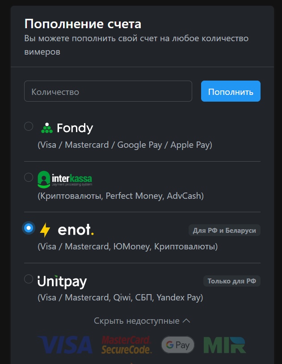Click the Fondy logo icon

pyautogui.click(x=46, y=128)
